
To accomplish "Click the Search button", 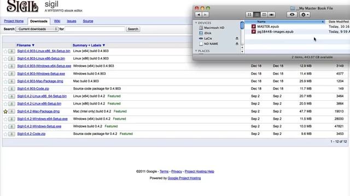I will tap(133, 29).
